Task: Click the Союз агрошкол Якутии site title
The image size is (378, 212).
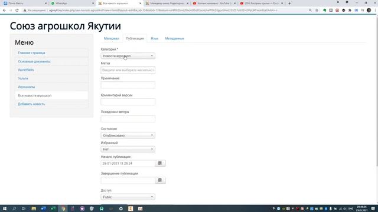Action: click(x=66, y=26)
